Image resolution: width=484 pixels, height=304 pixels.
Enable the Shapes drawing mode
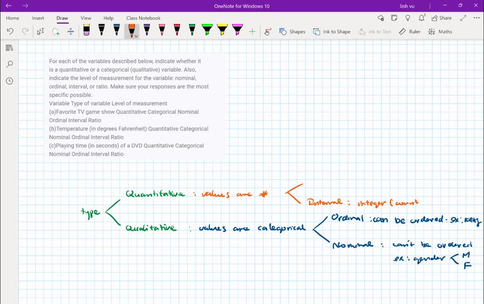pos(292,32)
